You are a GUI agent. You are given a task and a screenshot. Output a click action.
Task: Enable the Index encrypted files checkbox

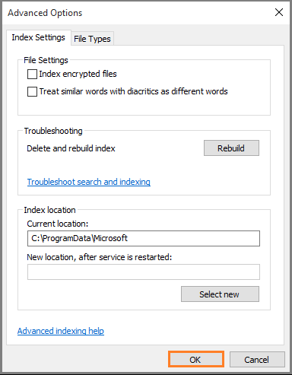point(32,75)
